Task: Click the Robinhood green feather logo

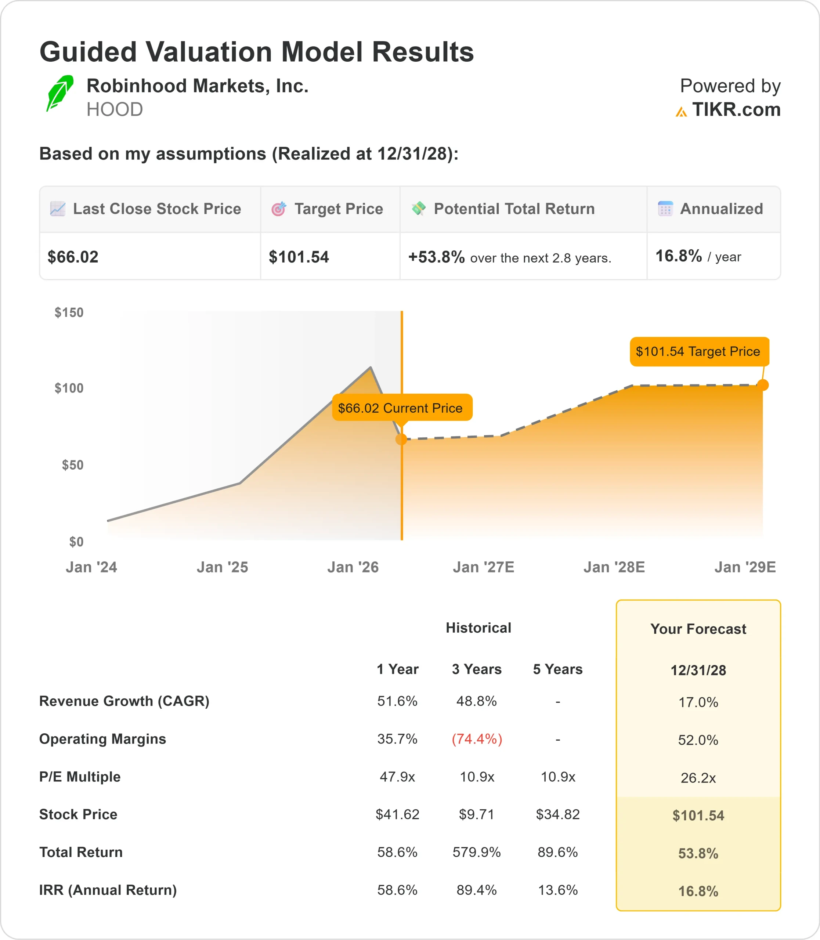Action: tap(59, 93)
